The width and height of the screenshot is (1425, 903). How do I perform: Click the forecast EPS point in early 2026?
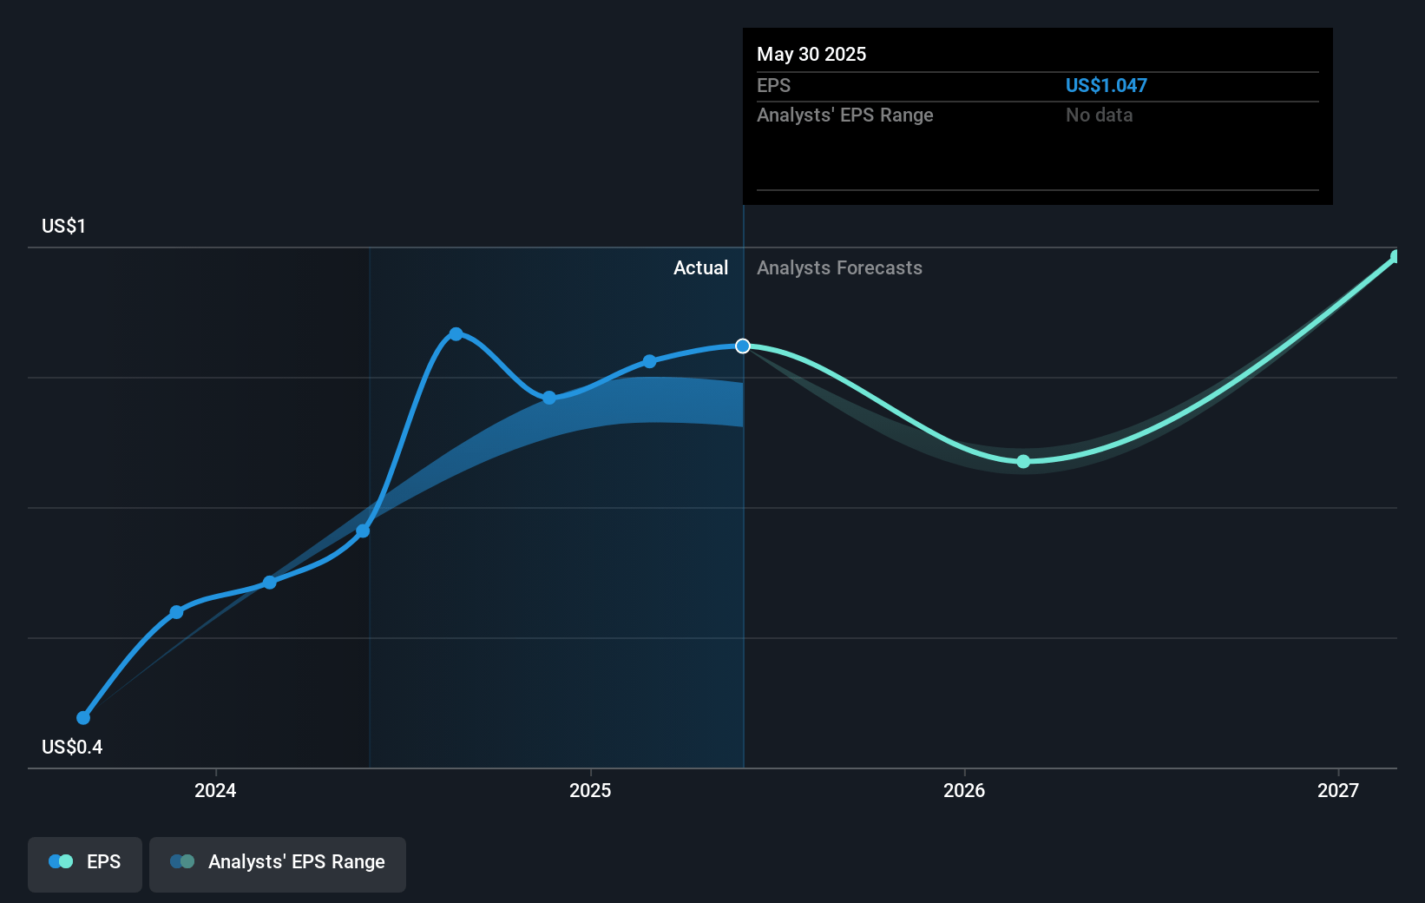1023,461
